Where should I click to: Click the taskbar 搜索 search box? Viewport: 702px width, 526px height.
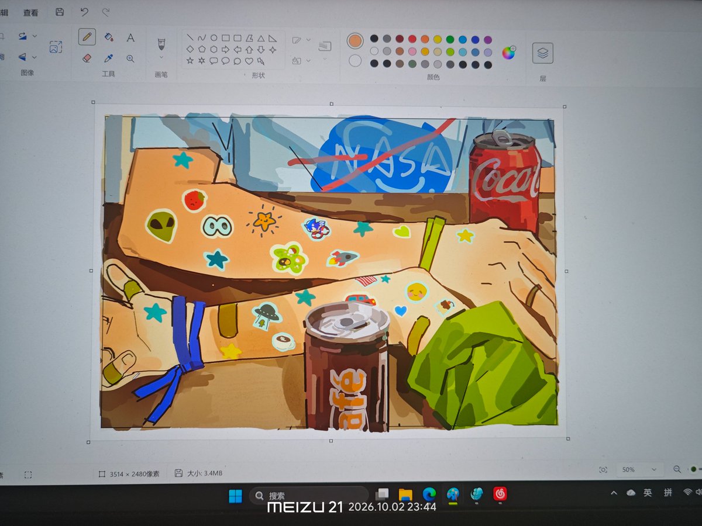pos(308,496)
